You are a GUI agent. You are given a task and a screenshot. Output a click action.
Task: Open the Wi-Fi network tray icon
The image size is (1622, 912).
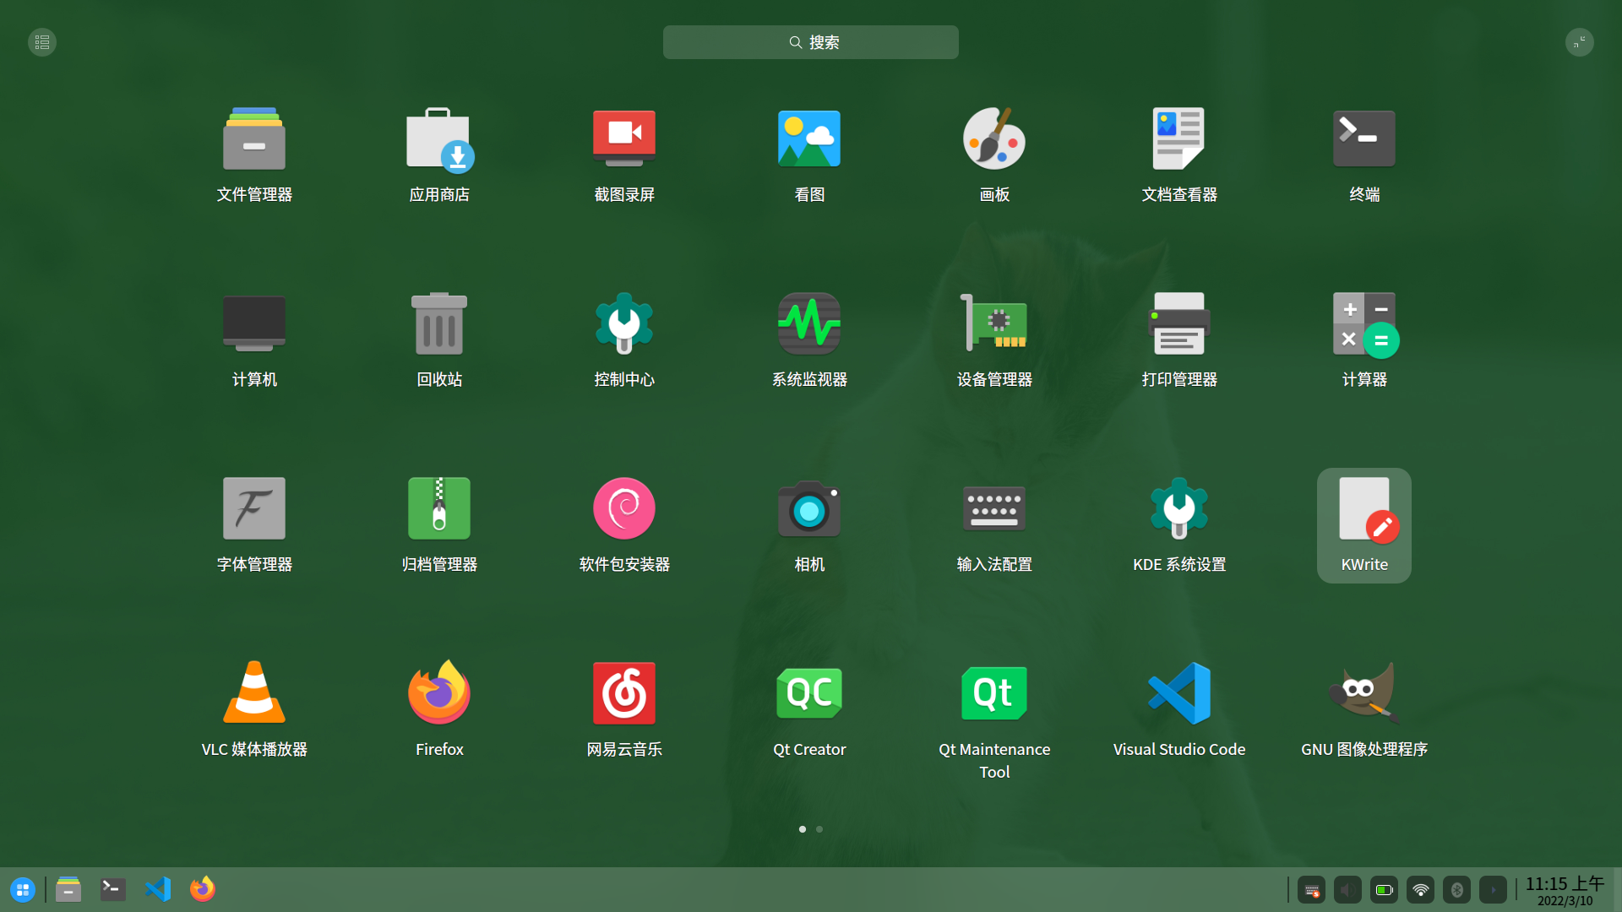[1421, 890]
